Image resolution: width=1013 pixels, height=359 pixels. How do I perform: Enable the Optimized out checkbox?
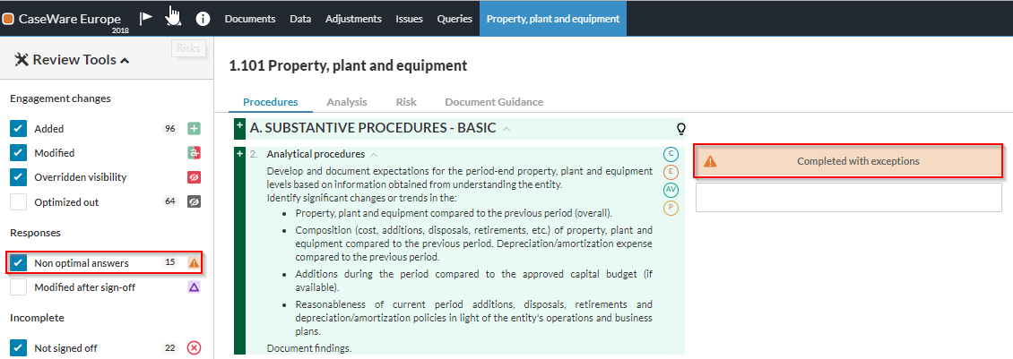pyautogui.click(x=20, y=202)
